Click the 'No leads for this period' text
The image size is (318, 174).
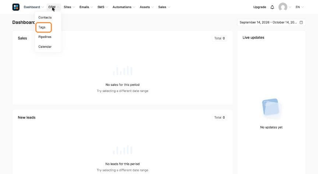pos(123,164)
